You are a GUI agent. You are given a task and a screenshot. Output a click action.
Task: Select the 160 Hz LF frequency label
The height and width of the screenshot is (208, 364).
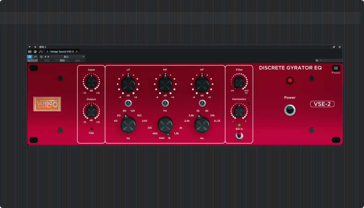tap(139, 115)
